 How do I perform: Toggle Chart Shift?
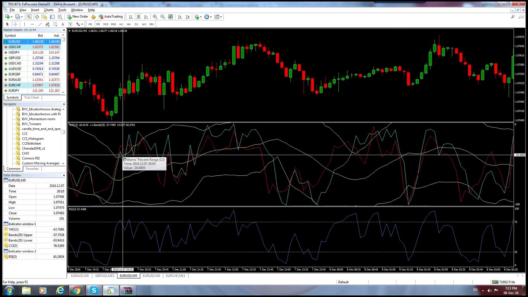tap(188, 17)
